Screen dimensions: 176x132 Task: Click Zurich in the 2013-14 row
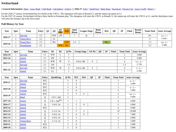[x=23, y=114]
